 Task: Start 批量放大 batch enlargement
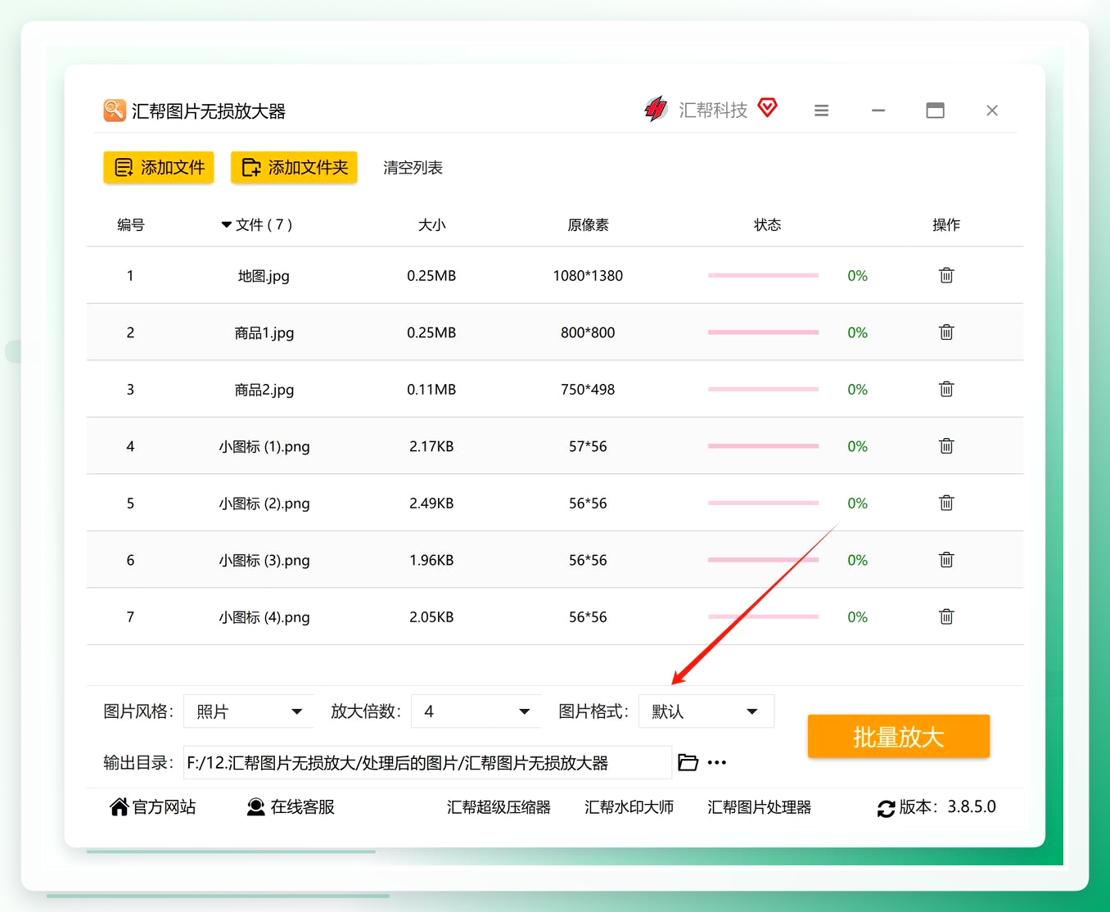pyautogui.click(x=898, y=736)
